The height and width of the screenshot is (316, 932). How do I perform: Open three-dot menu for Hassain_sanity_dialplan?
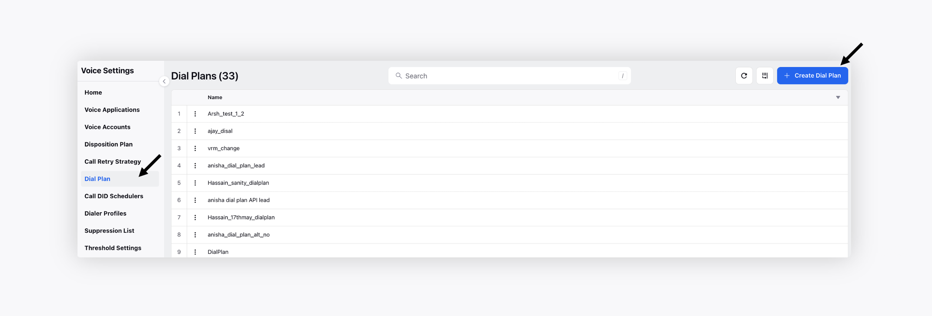pyautogui.click(x=195, y=183)
